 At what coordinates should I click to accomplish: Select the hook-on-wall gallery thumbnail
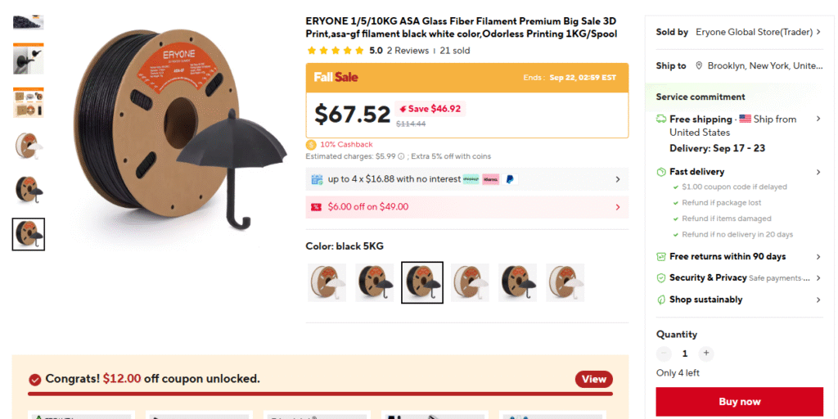click(29, 58)
